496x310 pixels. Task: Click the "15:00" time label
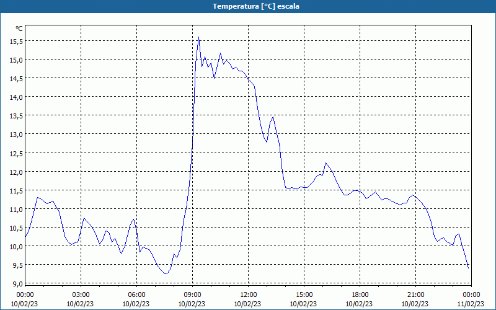coord(304,295)
